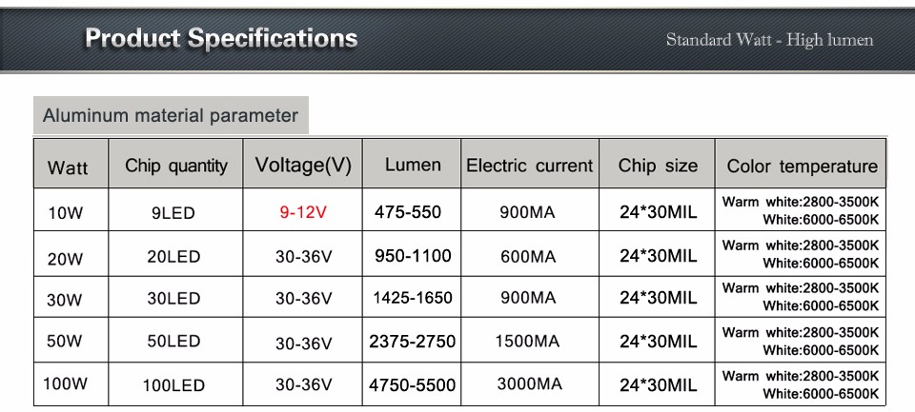
Task: Click the Color temperature column header
Action: [x=802, y=167]
